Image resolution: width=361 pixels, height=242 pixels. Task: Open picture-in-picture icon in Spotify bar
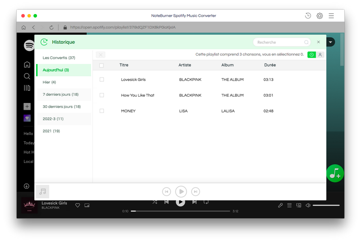(x=87, y=205)
